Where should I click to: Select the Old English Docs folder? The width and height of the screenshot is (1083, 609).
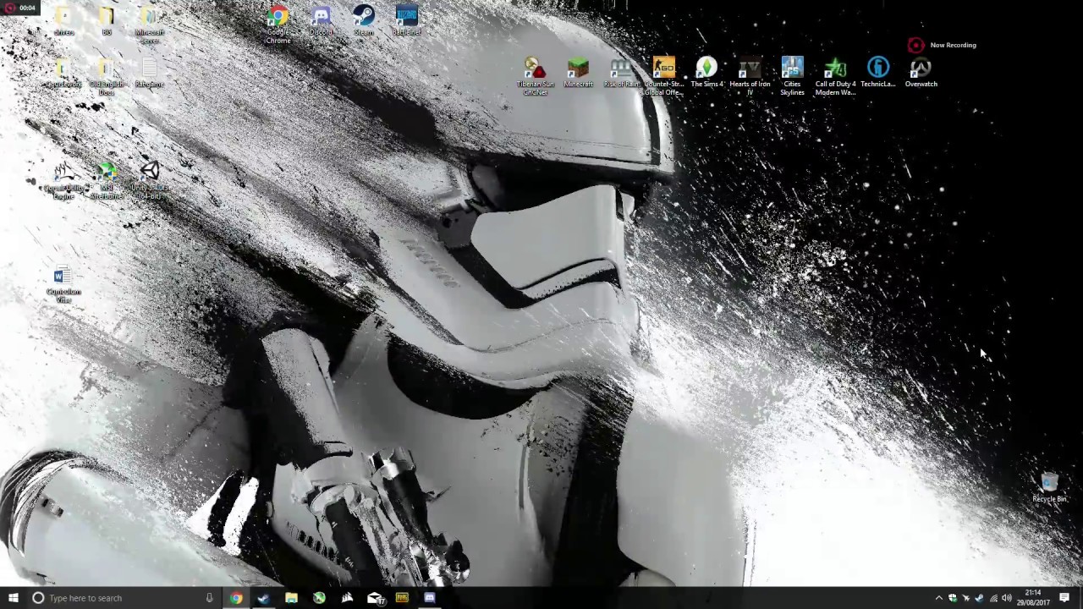106,76
